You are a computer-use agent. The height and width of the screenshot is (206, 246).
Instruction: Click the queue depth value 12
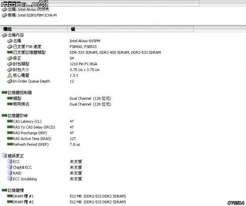tap(72, 81)
